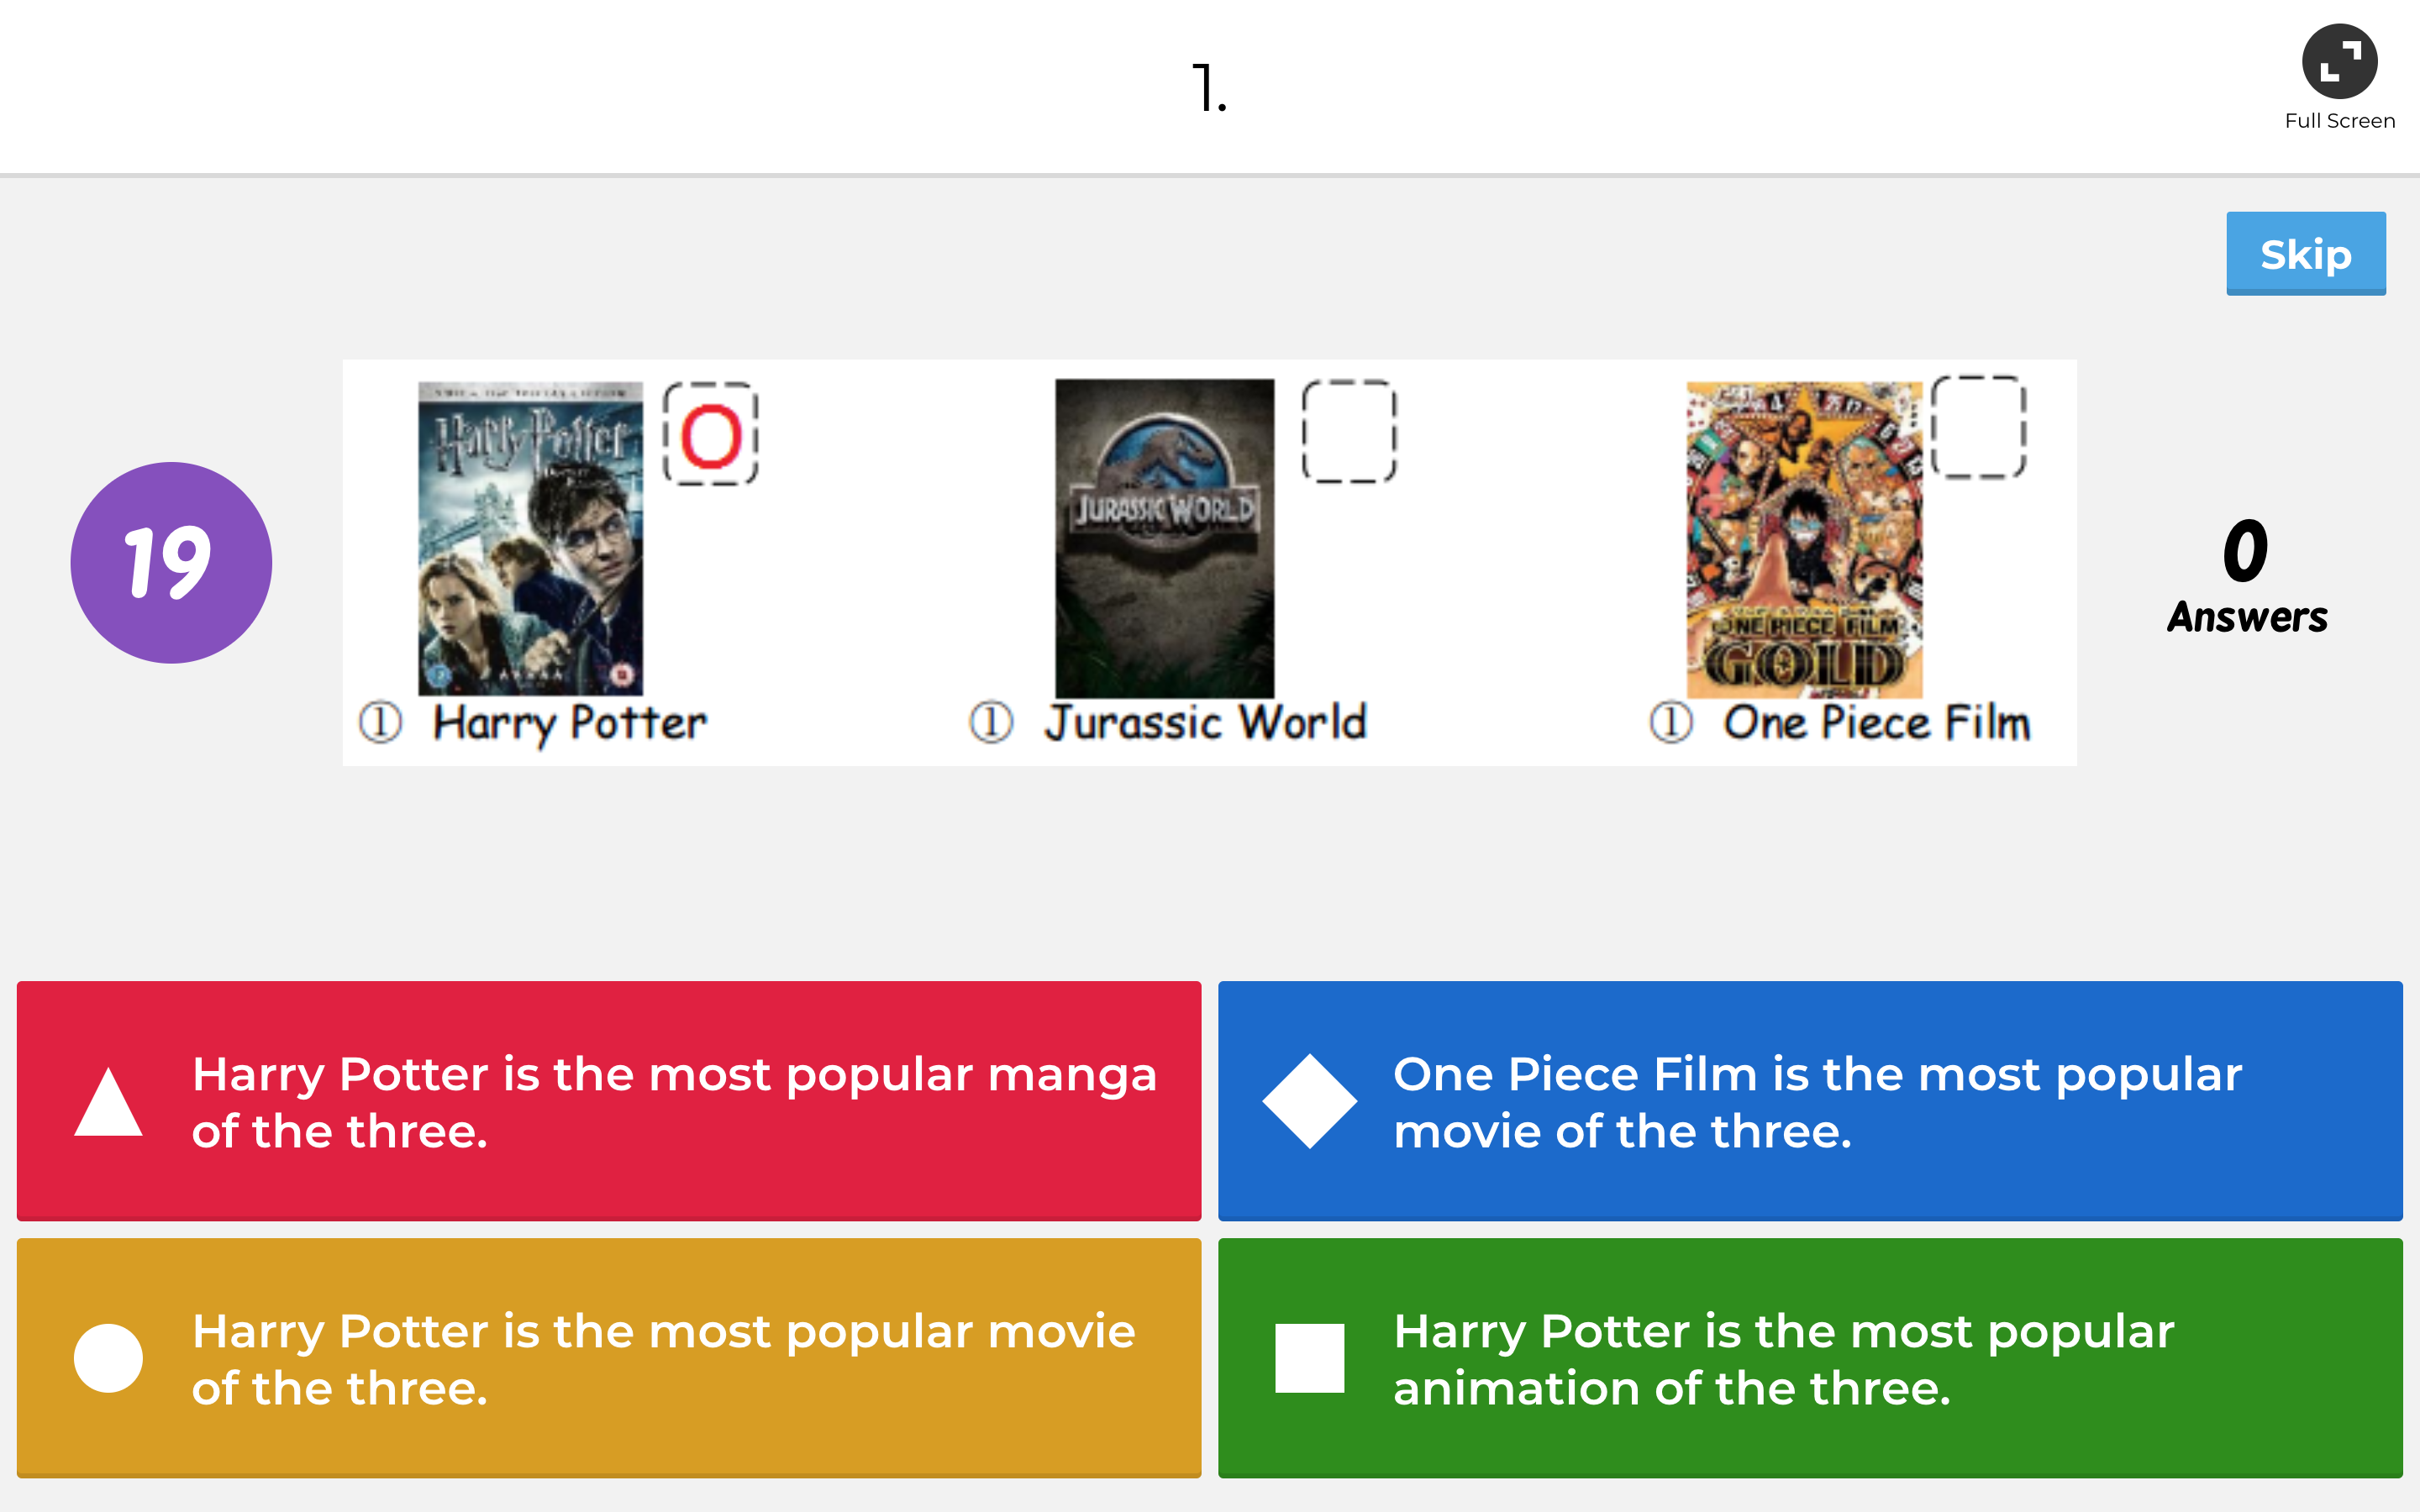Click the white diamond answer icon
This screenshot has height=1512, width=2420.
pyautogui.click(x=1309, y=1101)
